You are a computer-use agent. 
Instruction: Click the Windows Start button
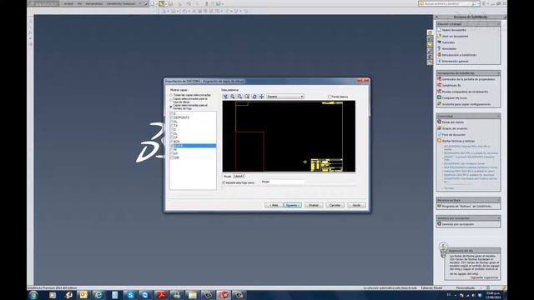point(33,295)
